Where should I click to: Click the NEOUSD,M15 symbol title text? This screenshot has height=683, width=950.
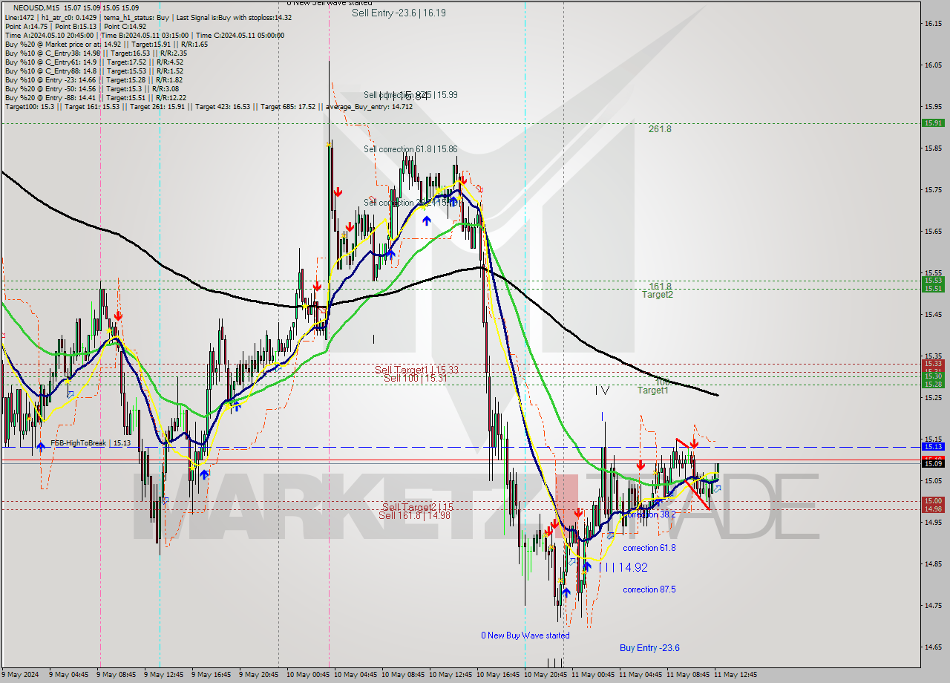pyautogui.click(x=37, y=7)
